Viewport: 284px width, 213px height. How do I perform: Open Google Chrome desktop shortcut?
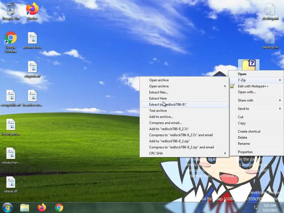pyautogui.click(x=11, y=42)
